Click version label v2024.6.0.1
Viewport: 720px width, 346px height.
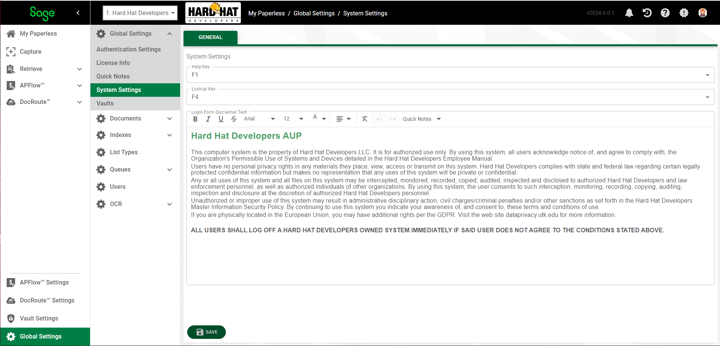(x=600, y=13)
